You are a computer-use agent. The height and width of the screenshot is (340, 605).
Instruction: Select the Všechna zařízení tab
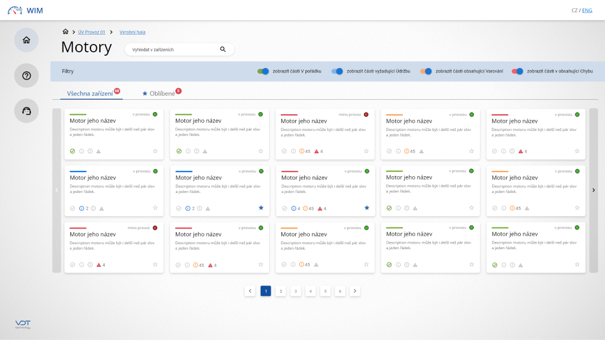90,94
